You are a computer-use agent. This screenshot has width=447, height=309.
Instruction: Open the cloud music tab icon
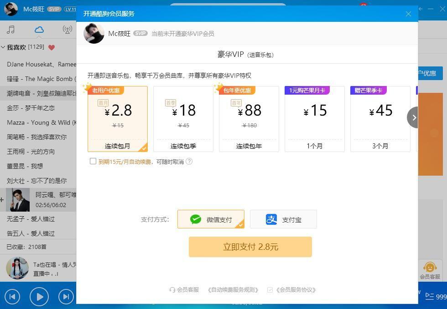(39, 30)
